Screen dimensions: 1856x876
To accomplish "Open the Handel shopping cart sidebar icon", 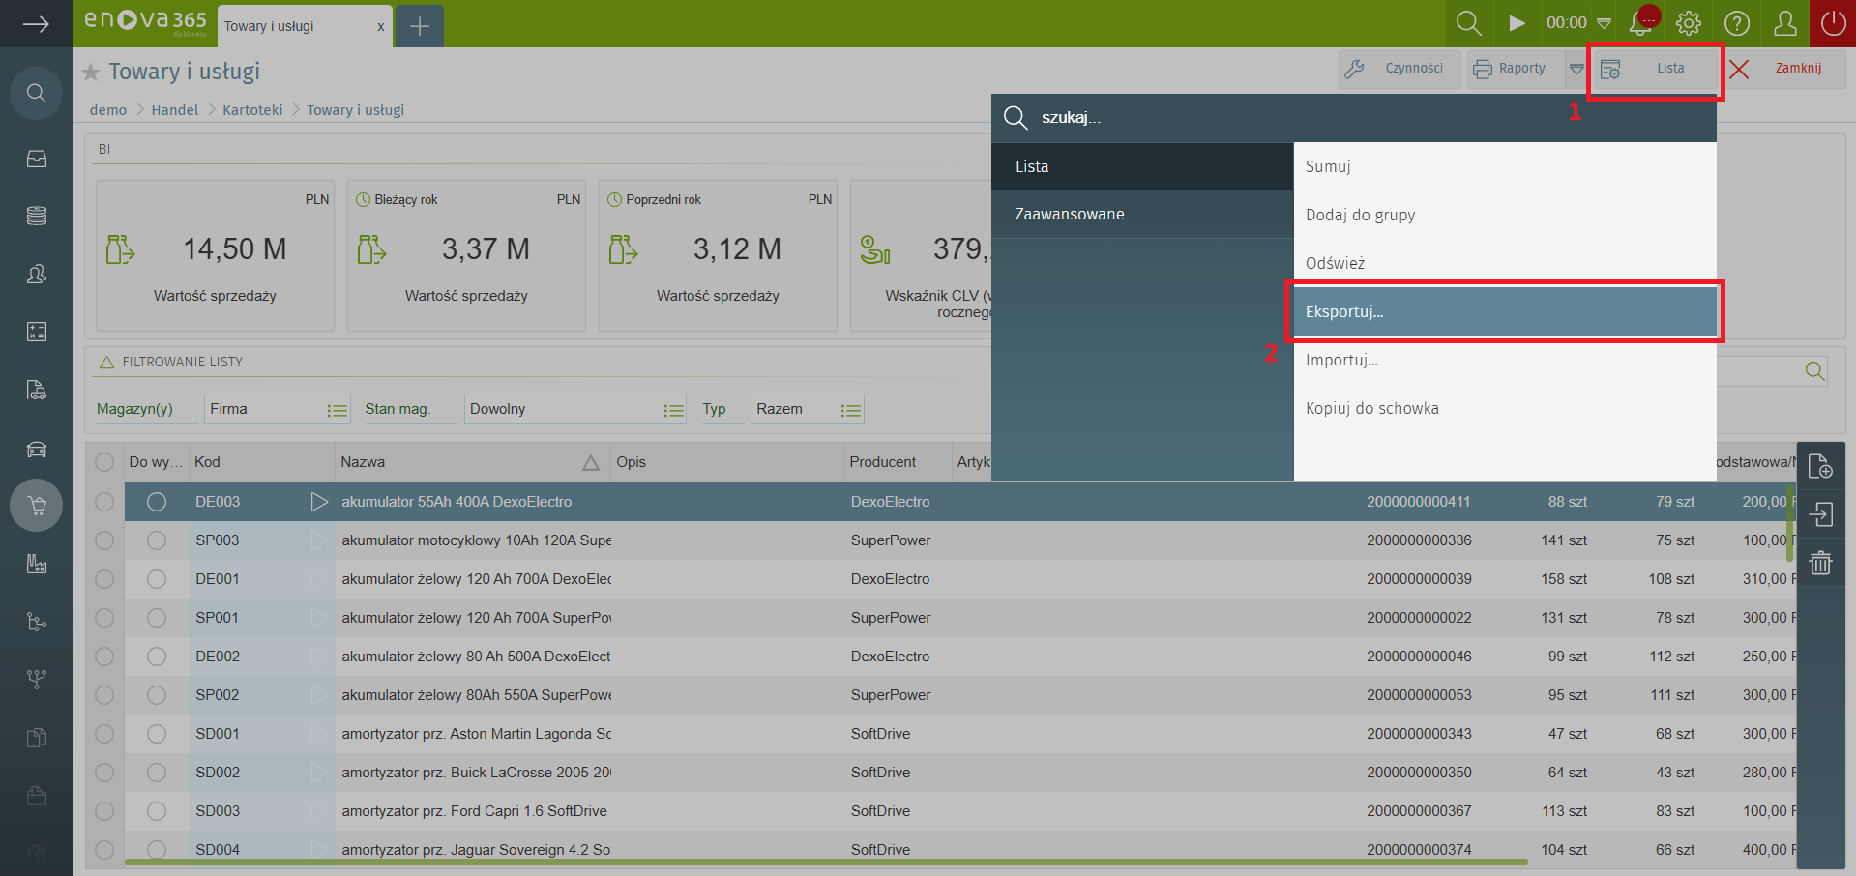I will coord(37,506).
